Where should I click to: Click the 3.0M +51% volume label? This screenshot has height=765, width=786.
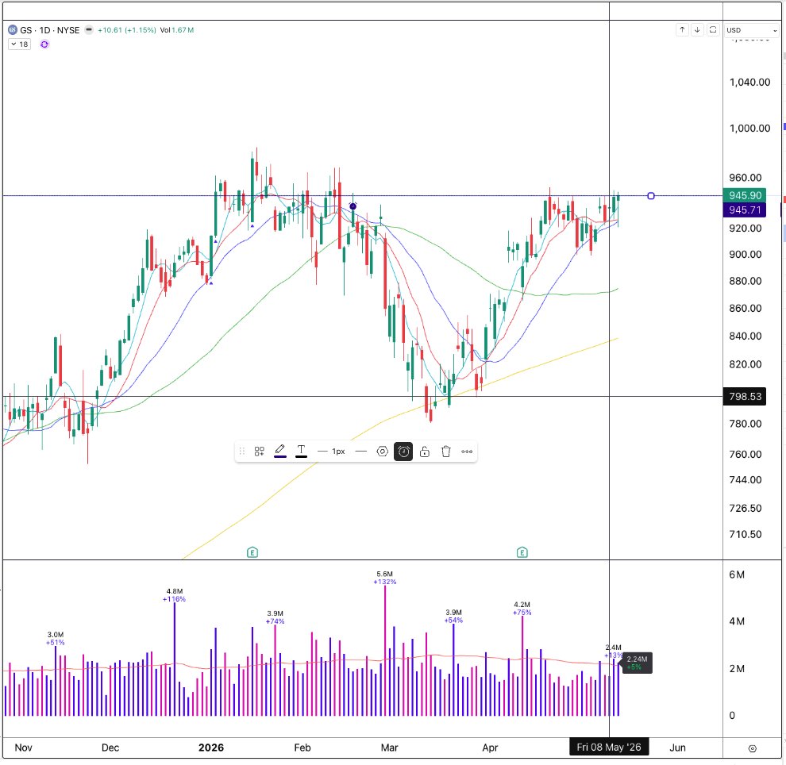click(55, 638)
